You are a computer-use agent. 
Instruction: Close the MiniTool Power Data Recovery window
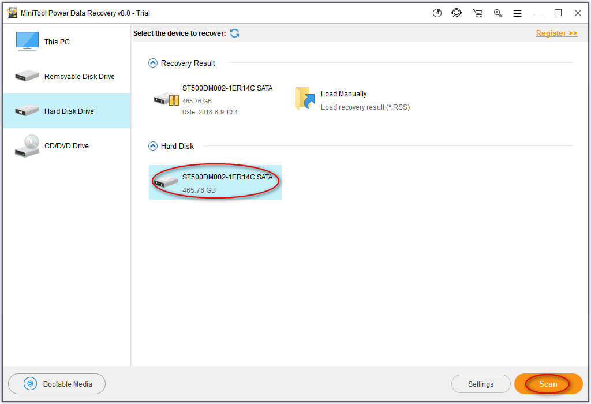pos(578,13)
